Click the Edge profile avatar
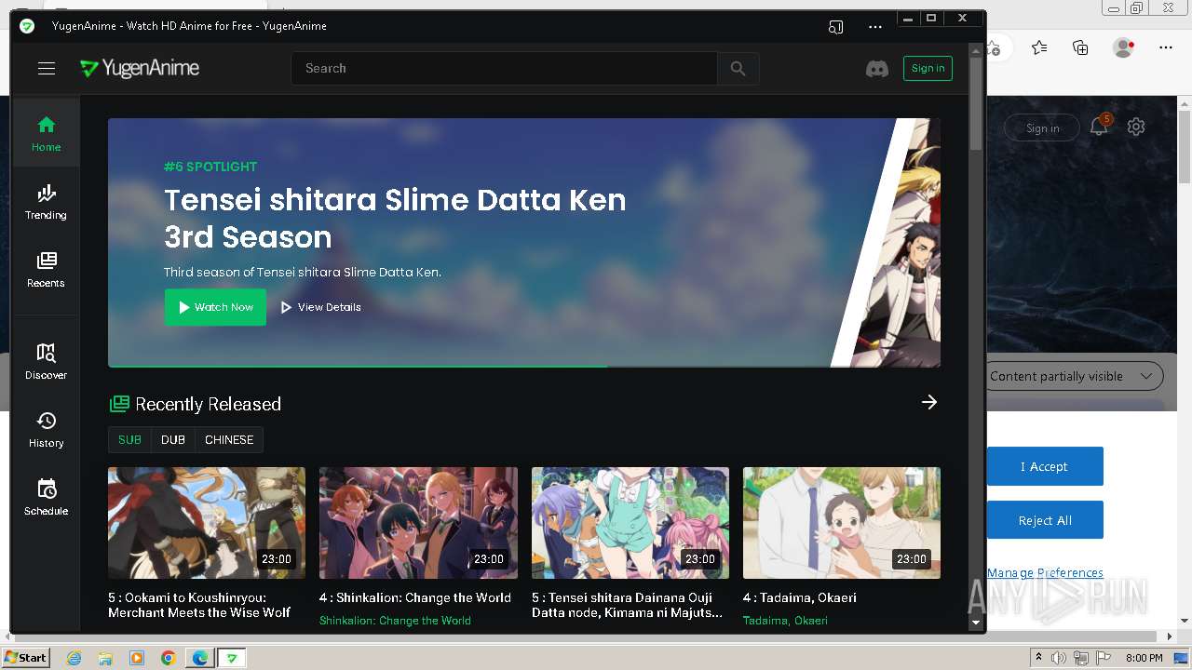Screen dimensions: 1192x670 tap(1123, 47)
